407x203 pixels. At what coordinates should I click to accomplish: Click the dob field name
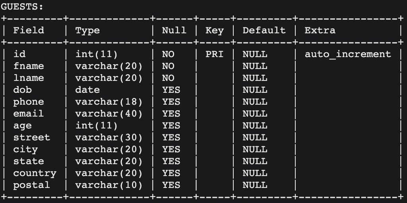(22, 90)
